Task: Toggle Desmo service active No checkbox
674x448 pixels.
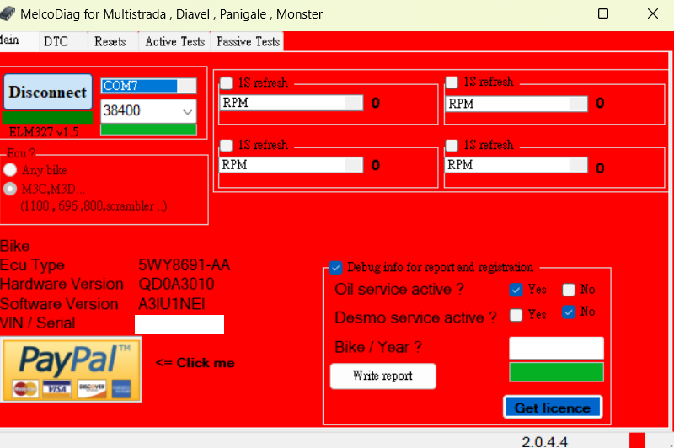Action: coord(569,312)
